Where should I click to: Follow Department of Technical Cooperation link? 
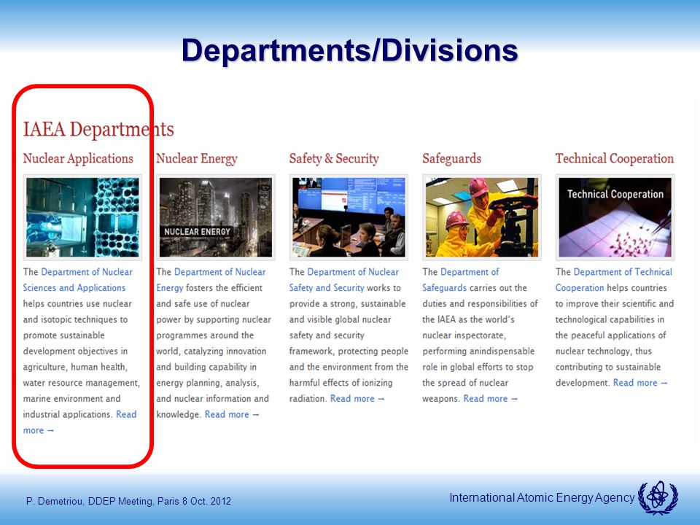pos(613,280)
